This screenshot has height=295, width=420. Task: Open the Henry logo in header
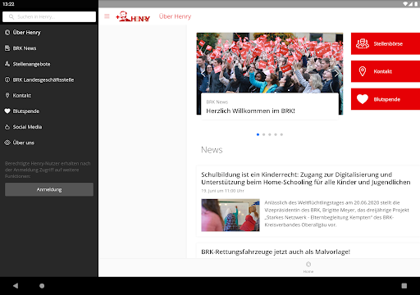(133, 16)
